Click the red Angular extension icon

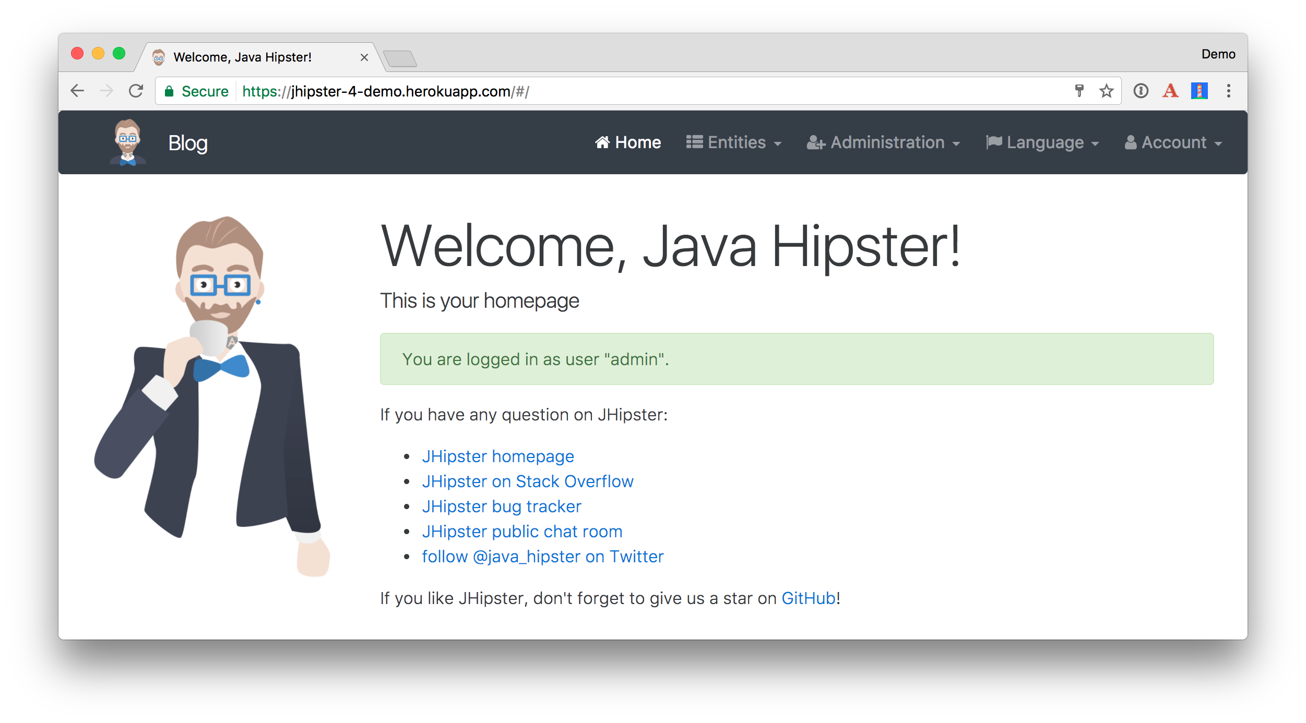pyautogui.click(x=1170, y=91)
